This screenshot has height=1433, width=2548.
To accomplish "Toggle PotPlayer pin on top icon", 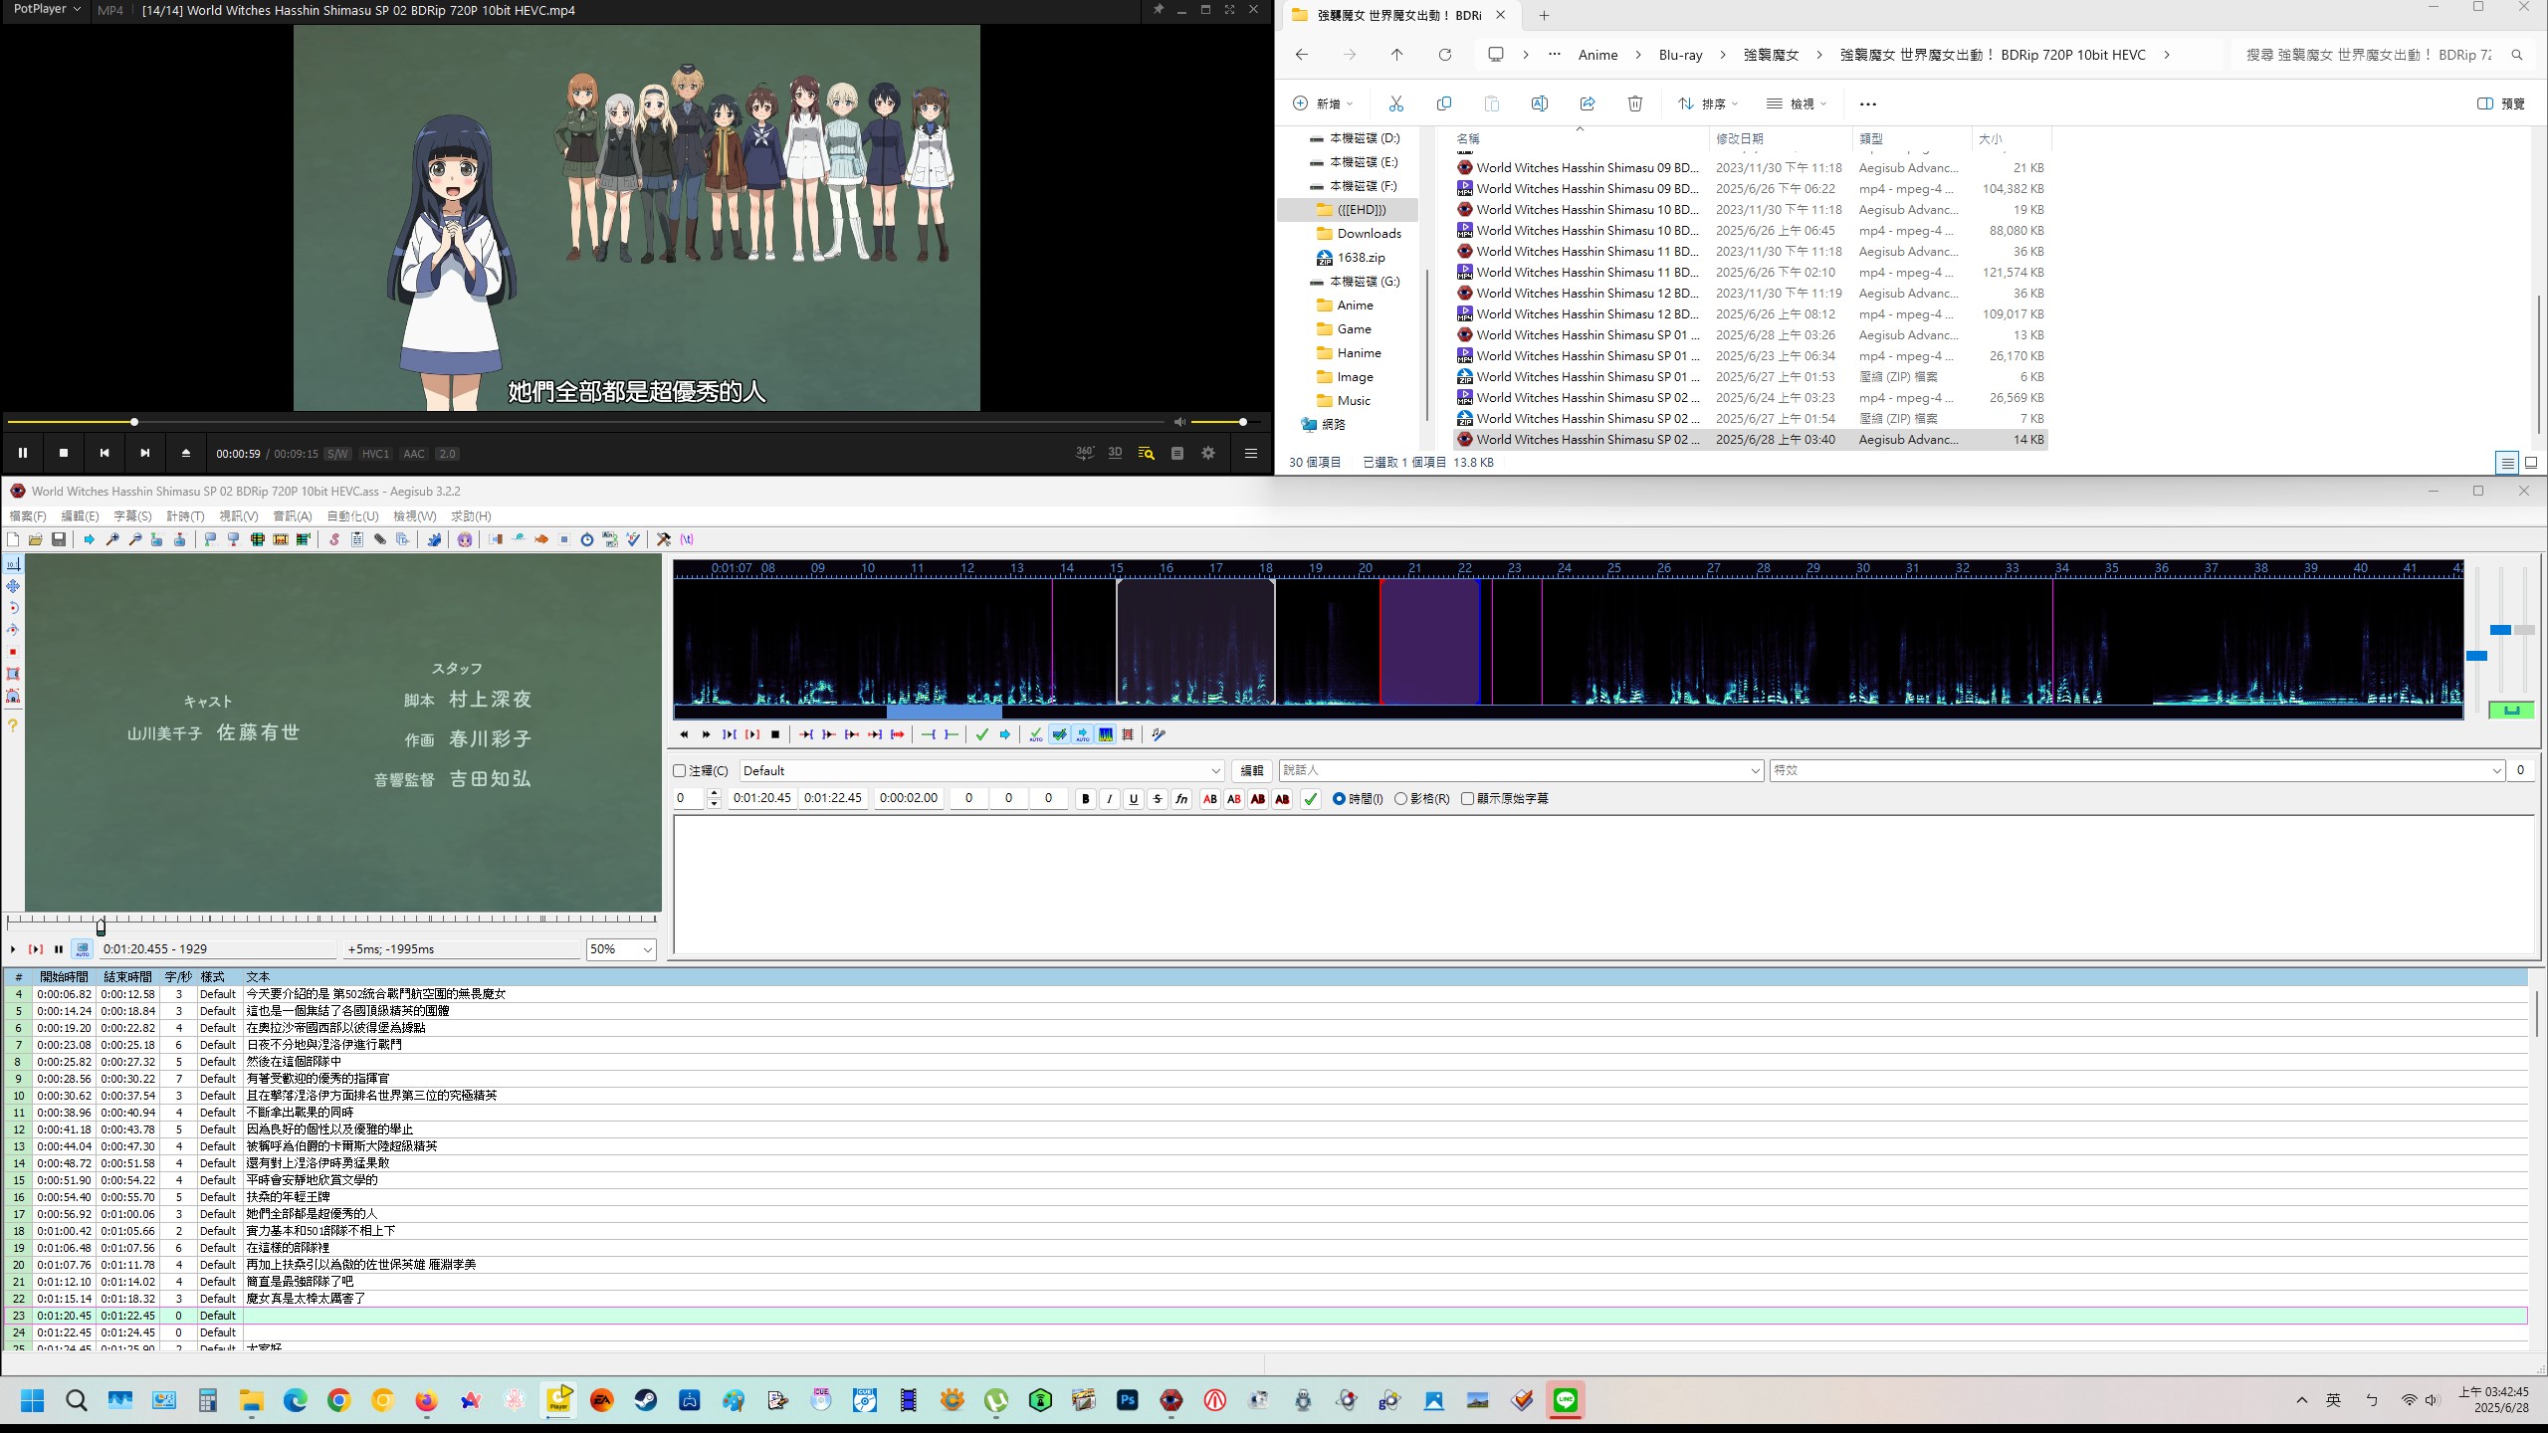I will pyautogui.click(x=1159, y=10).
